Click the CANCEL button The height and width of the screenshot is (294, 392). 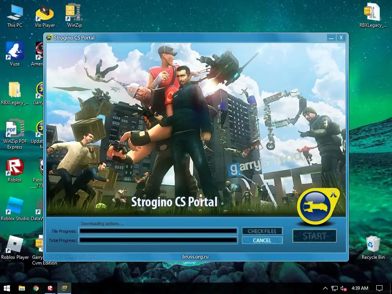tap(262, 240)
